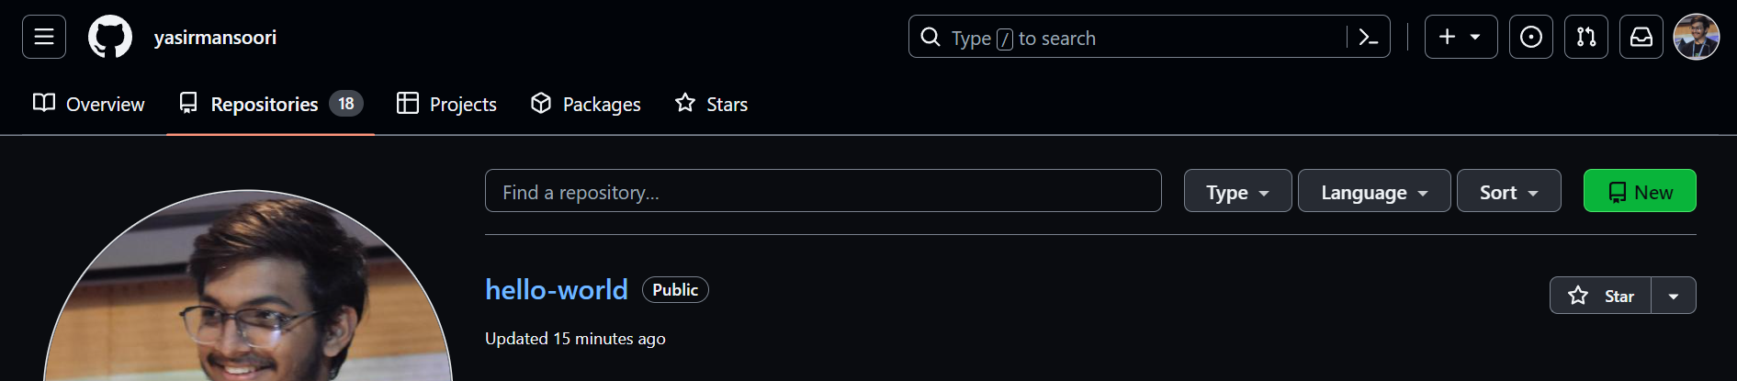The height and width of the screenshot is (381, 1737).
Task: Switch to the Projects tab
Action: click(446, 104)
